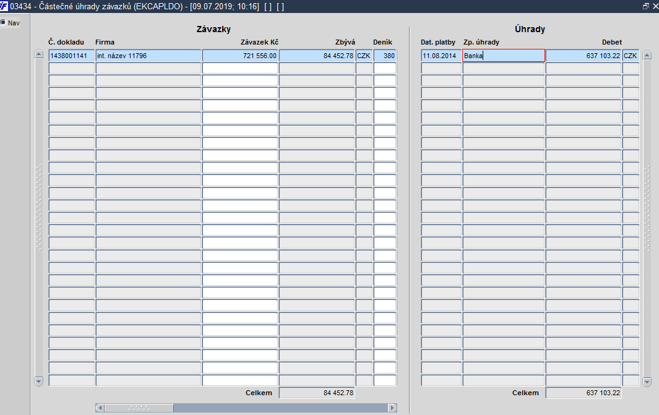Click horizontal scrollbar left arrow
659x415 pixels.
tap(100, 408)
